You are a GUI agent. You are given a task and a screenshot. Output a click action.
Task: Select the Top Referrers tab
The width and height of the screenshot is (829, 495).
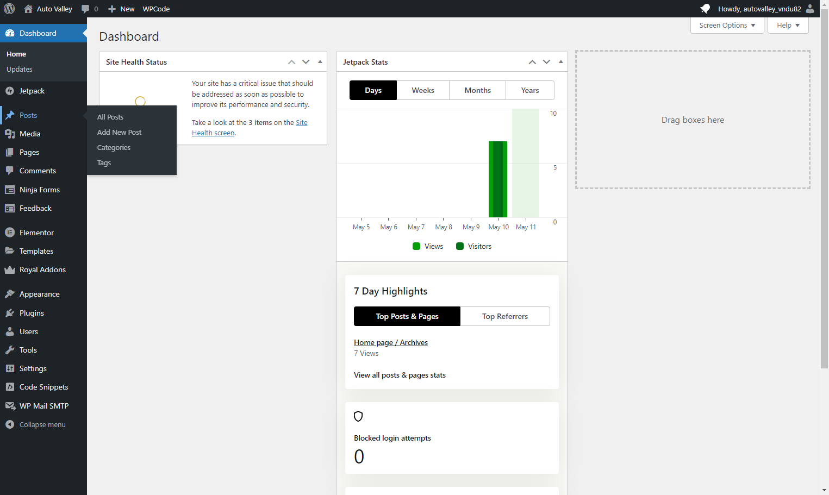(505, 316)
